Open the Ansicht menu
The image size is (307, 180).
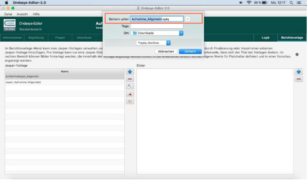(x=22, y=14)
